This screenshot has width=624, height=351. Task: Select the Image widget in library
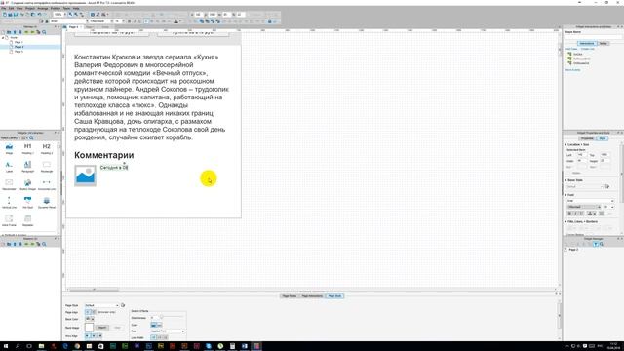pos(9,149)
